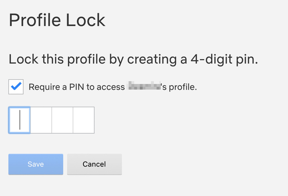
Task: Select the third PIN digit box
Action: [x=62, y=120]
